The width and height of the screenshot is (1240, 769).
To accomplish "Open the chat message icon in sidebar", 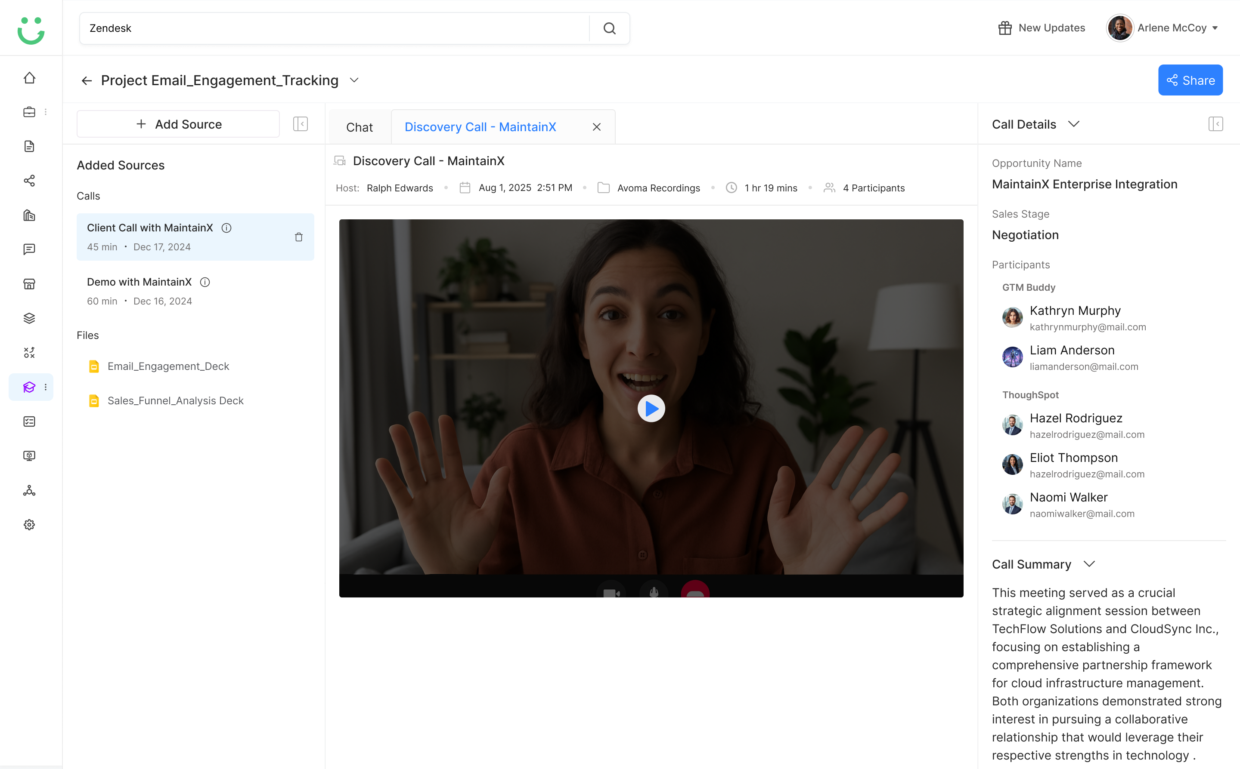I will (30, 249).
